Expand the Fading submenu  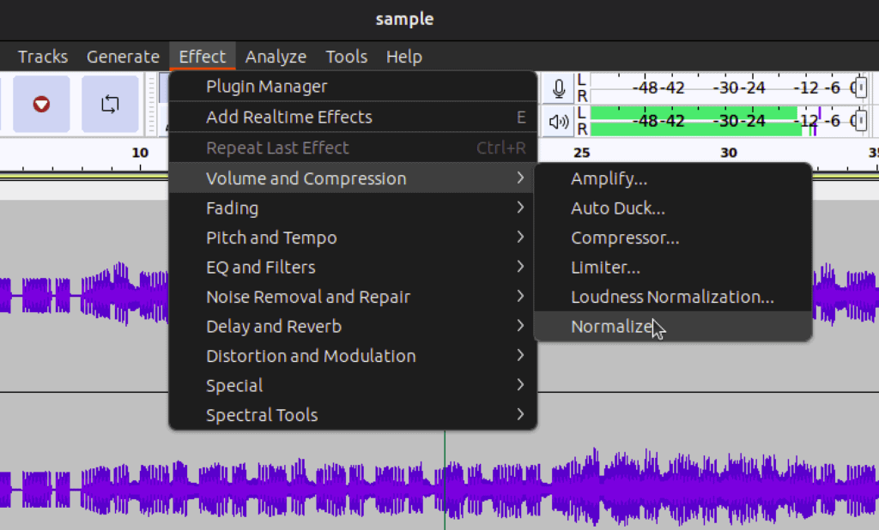(x=353, y=208)
